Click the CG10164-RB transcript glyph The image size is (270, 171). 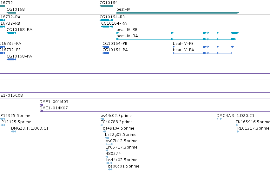[106, 20]
